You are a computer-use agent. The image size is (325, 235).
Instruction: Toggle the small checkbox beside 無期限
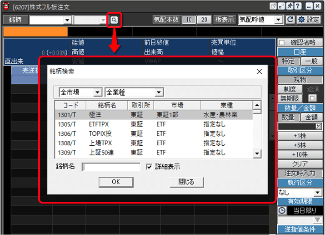[312, 98]
